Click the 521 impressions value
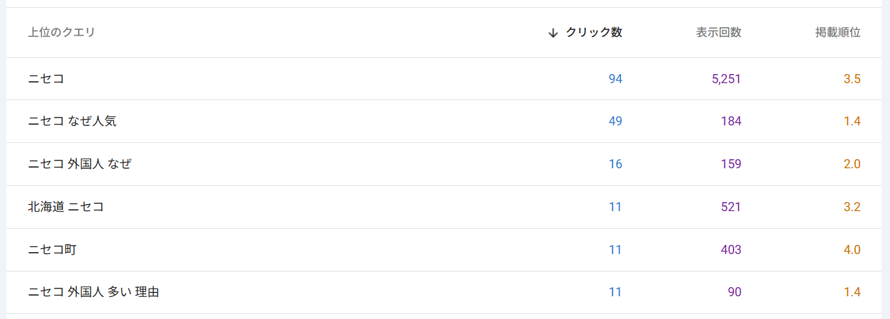The width and height of the screenshot is (890, 319). point(731,207)
